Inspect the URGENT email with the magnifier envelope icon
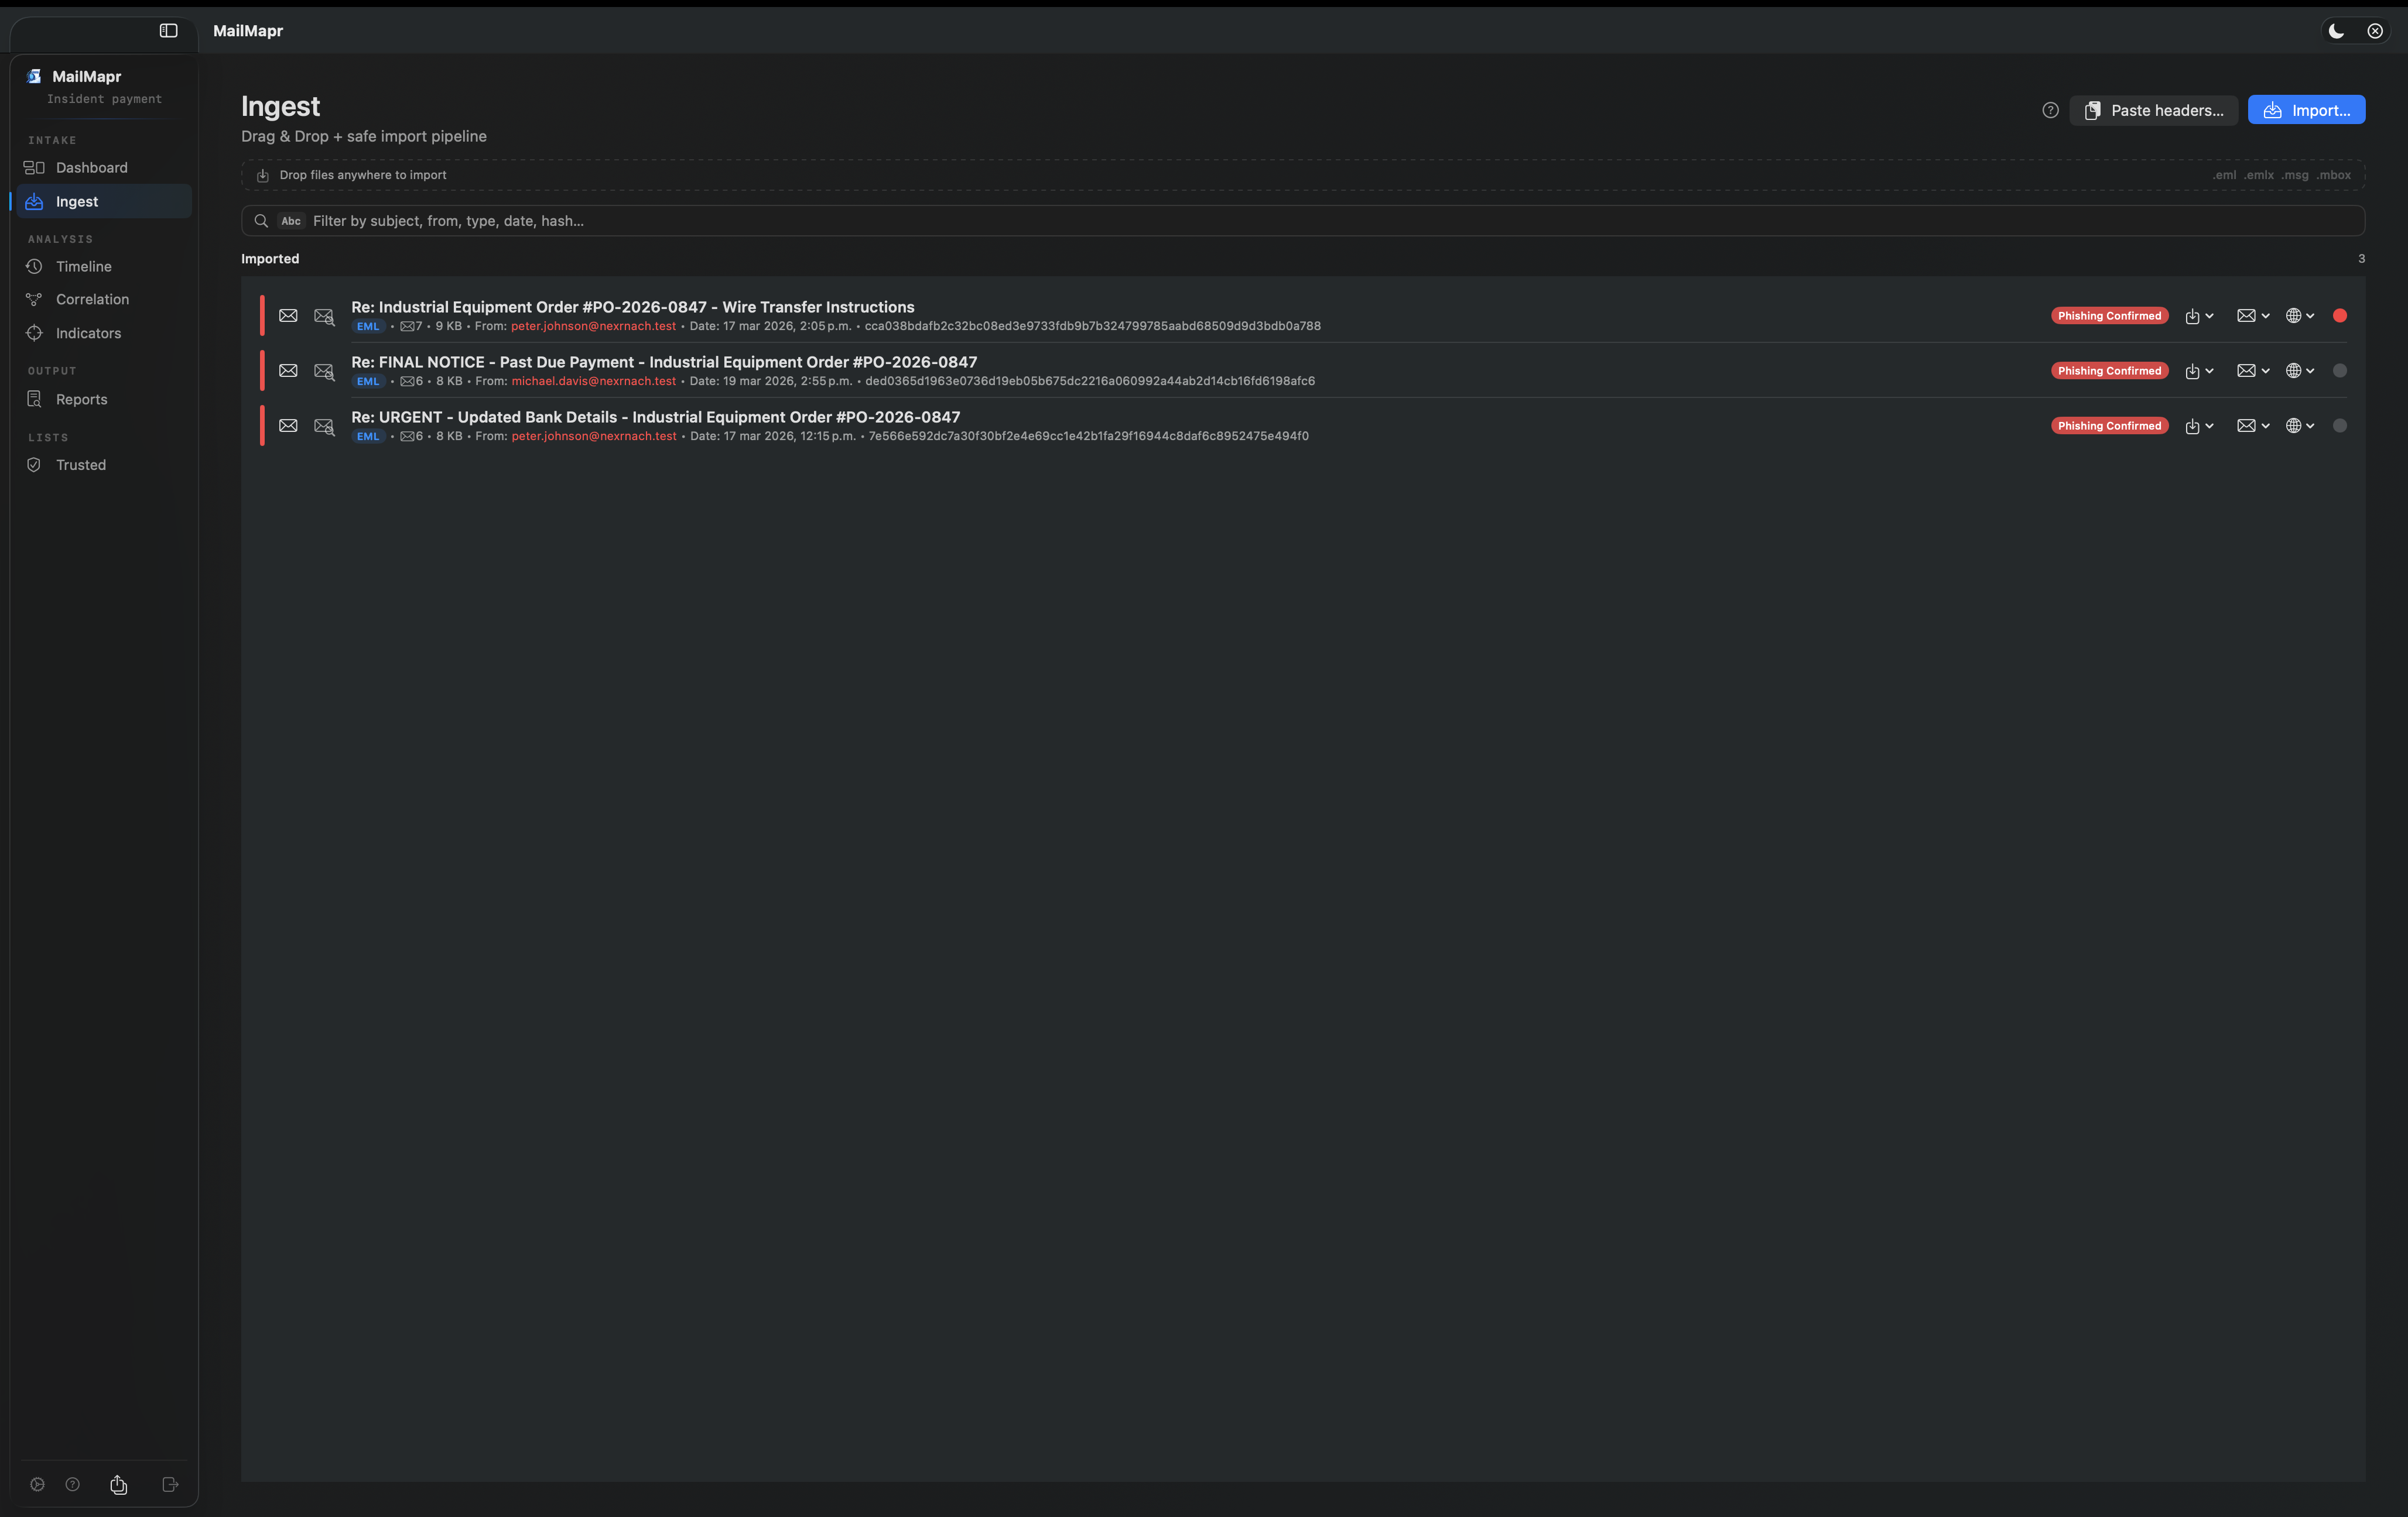The image size is (2408, 1517). pos(324,425)
